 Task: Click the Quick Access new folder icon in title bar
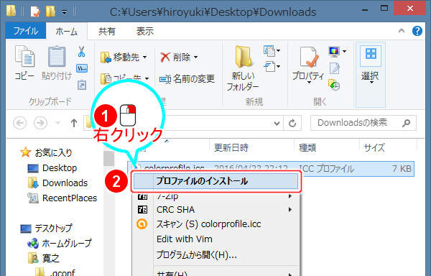pos(50,11)
